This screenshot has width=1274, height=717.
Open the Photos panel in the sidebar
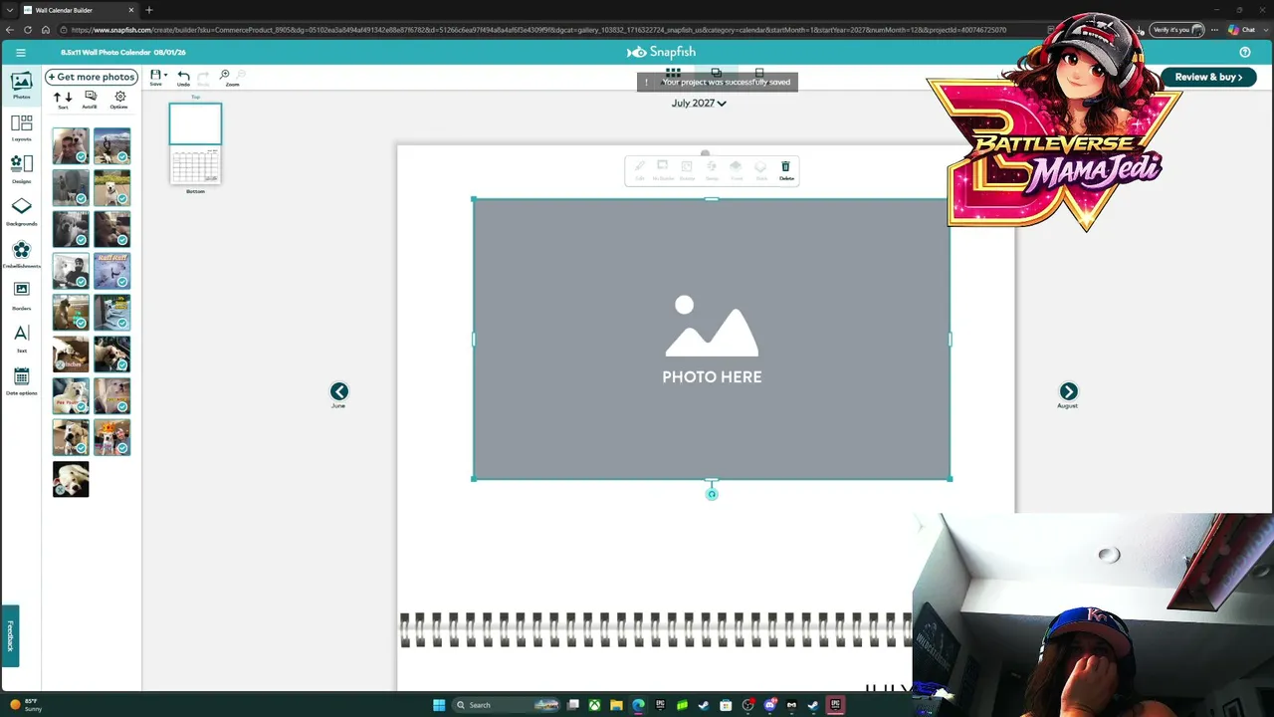coord(21,85)
